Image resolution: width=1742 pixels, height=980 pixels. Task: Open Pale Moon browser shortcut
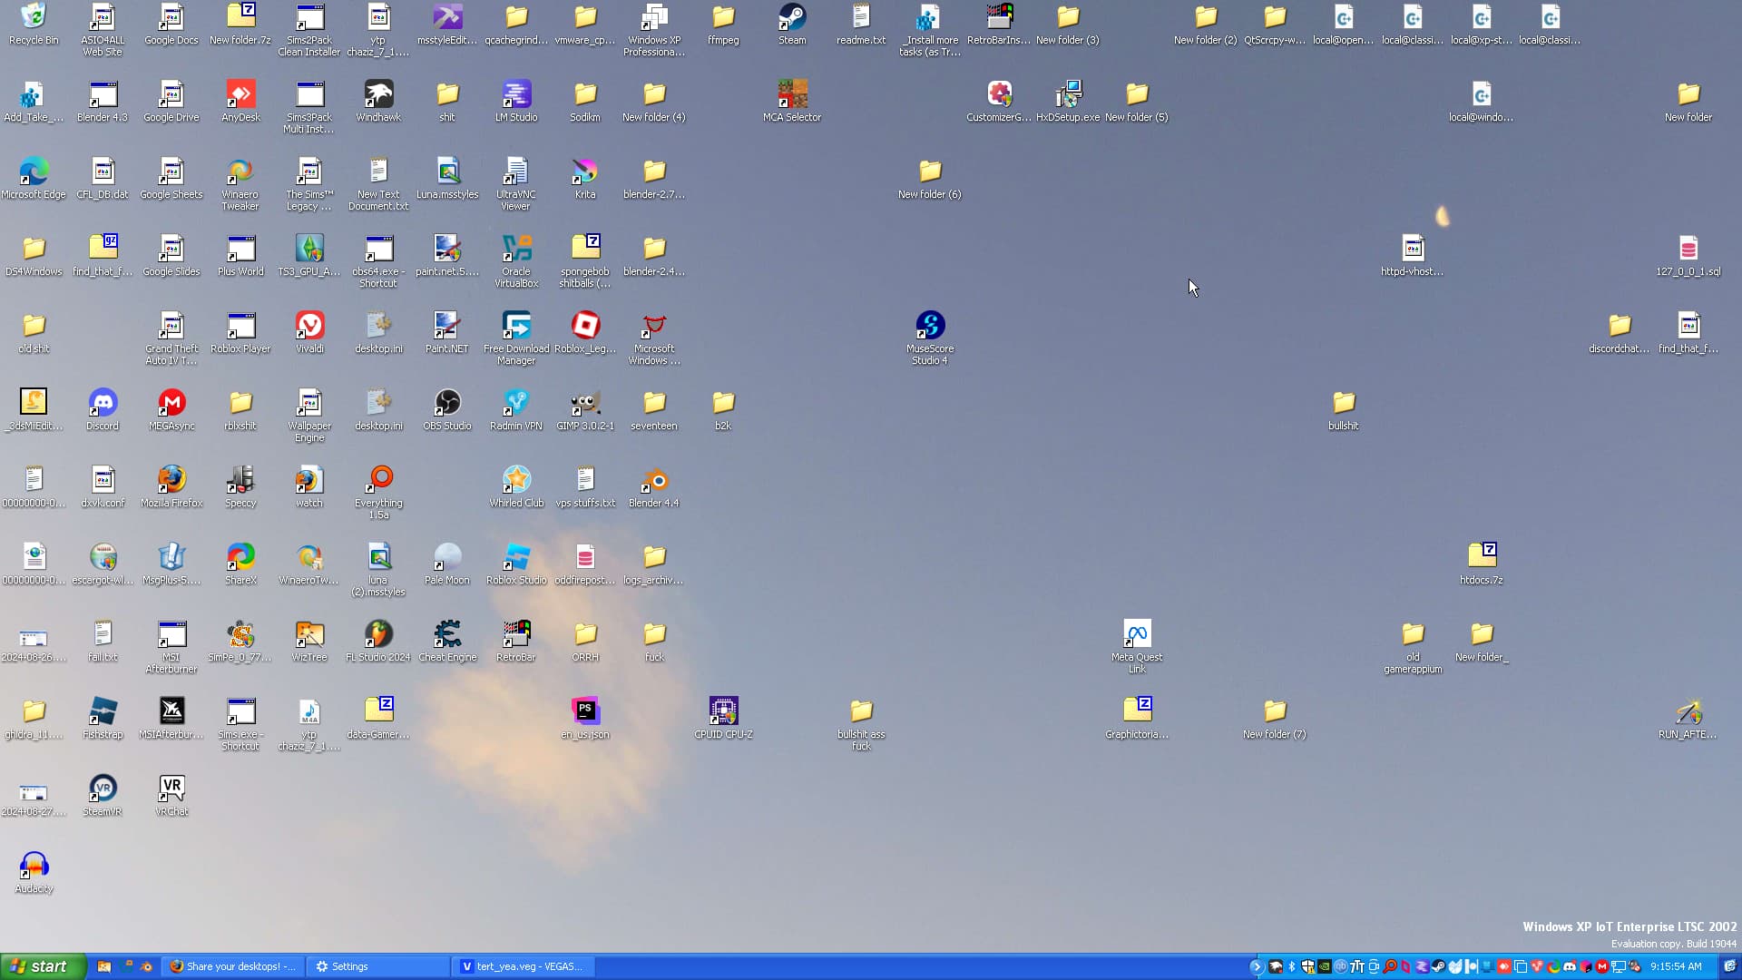[447, 564]
